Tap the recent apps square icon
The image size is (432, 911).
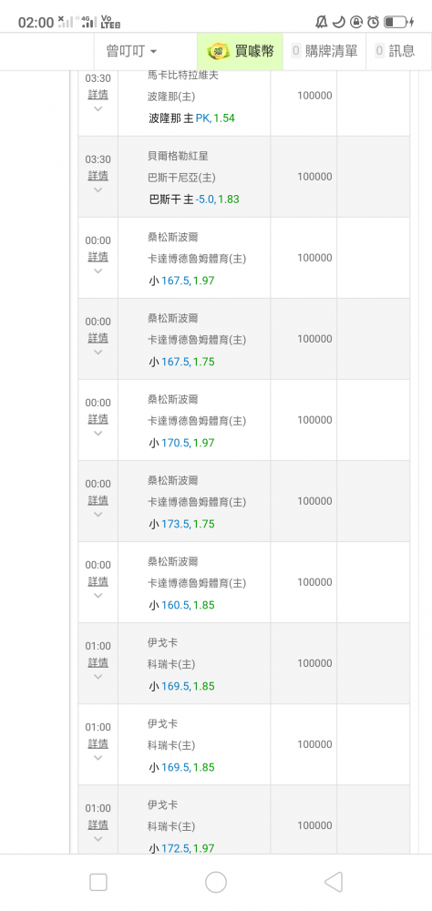click(98, 882)
